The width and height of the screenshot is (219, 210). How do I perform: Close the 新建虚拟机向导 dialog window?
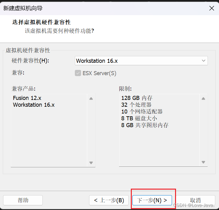pos(212,8)
